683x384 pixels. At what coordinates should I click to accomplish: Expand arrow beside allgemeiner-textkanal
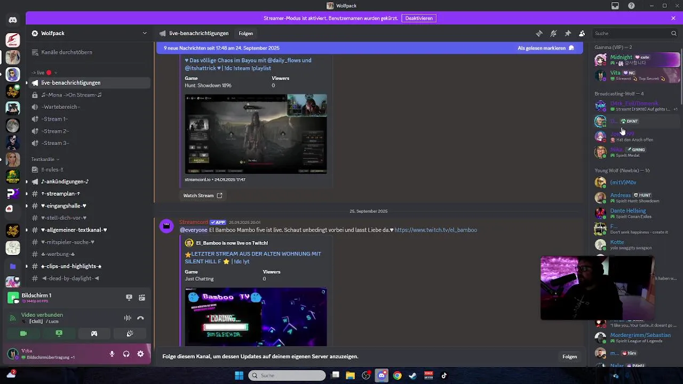[26, 230]
